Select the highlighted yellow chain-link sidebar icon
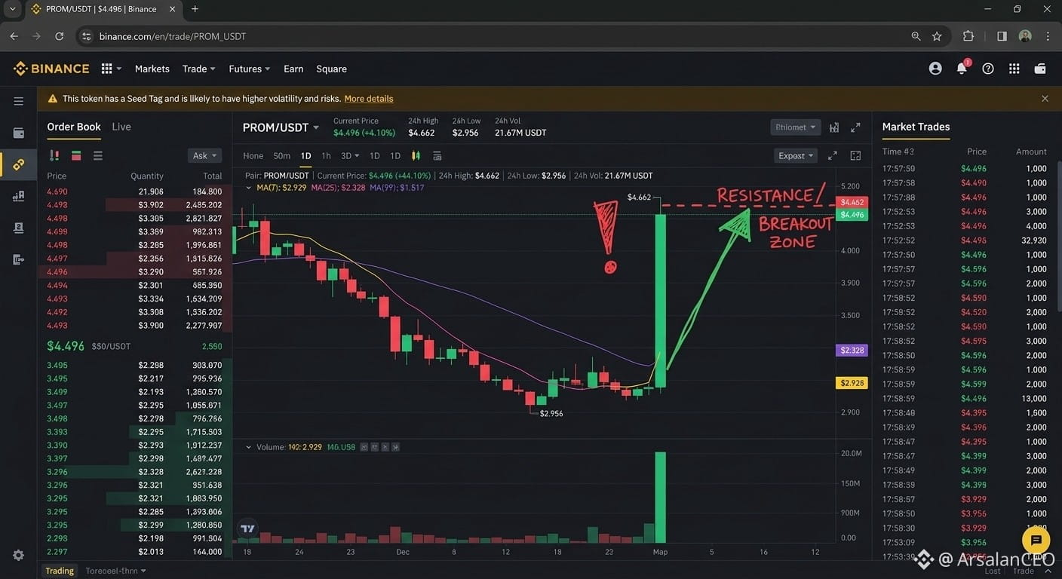1062x579 pixels. [19, 164]
